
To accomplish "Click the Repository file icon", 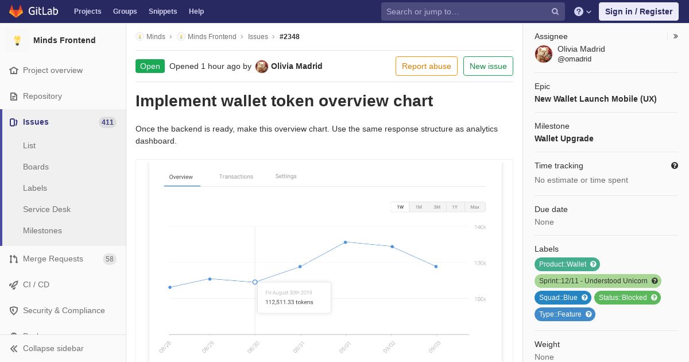I will [x=14, y=97].
